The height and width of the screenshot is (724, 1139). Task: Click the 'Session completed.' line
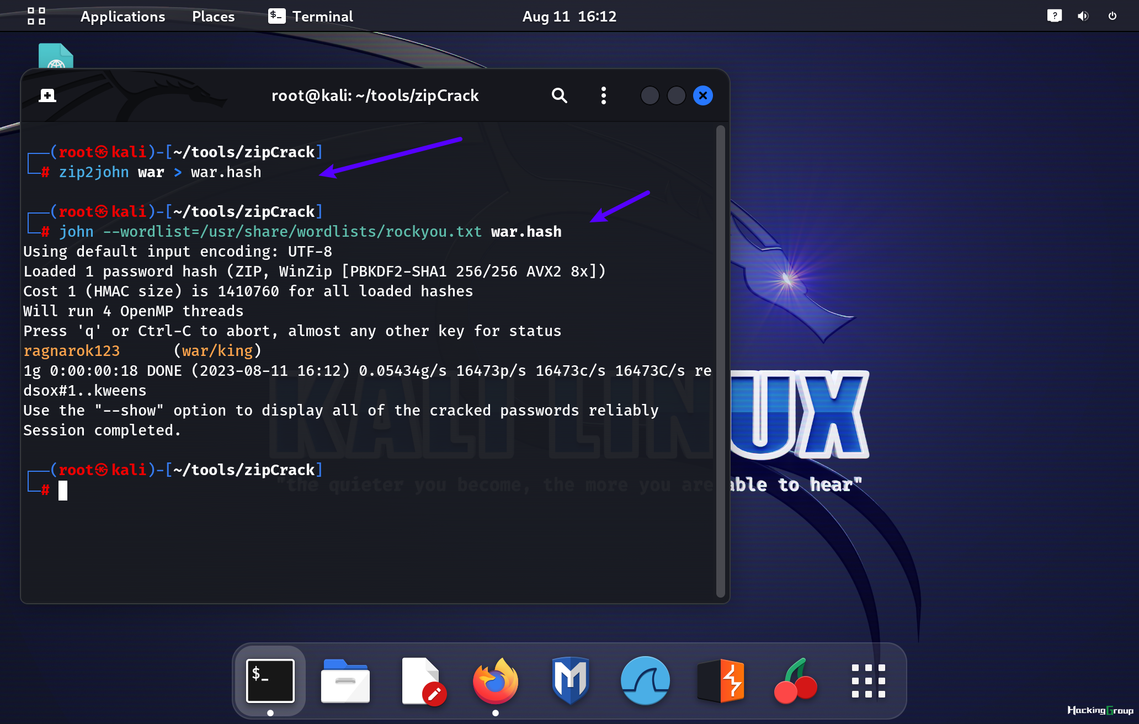102,430
